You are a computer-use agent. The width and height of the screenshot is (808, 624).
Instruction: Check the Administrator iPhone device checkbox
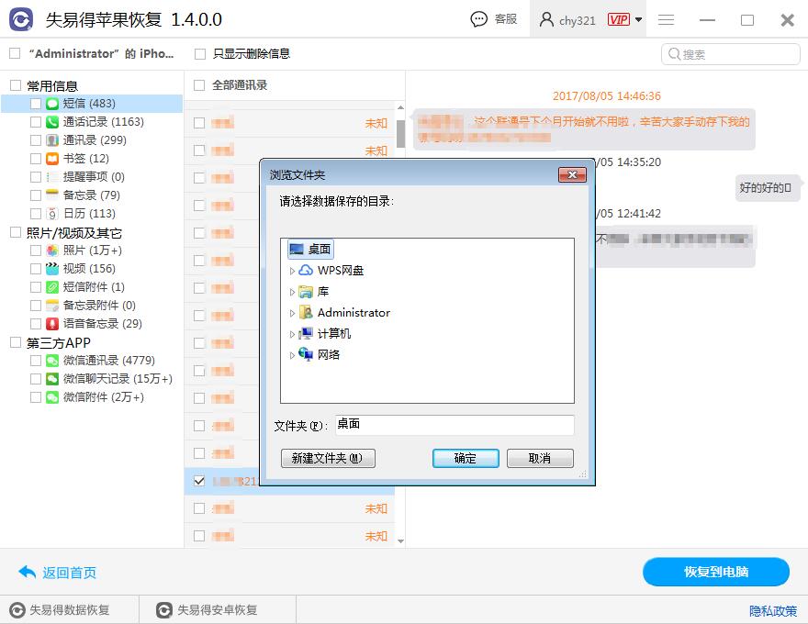point(15,53)
